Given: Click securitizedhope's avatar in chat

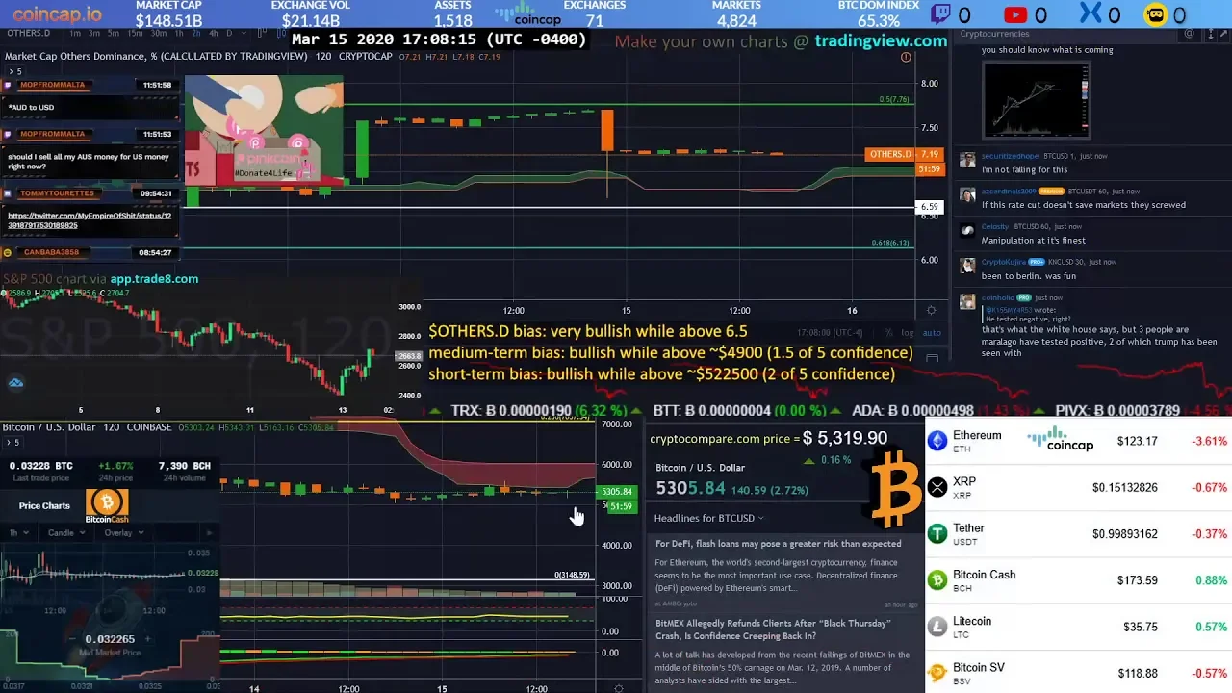Looking at the screenshot, I should tap(967, 158).
